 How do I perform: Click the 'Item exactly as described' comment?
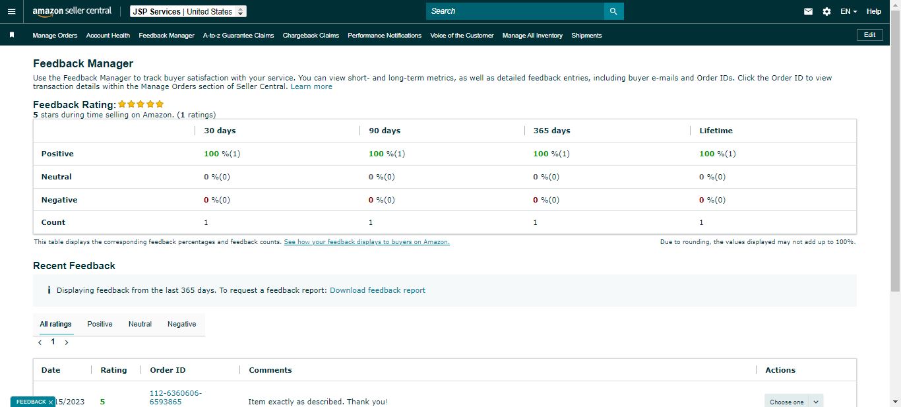click(x=318, y=402)
